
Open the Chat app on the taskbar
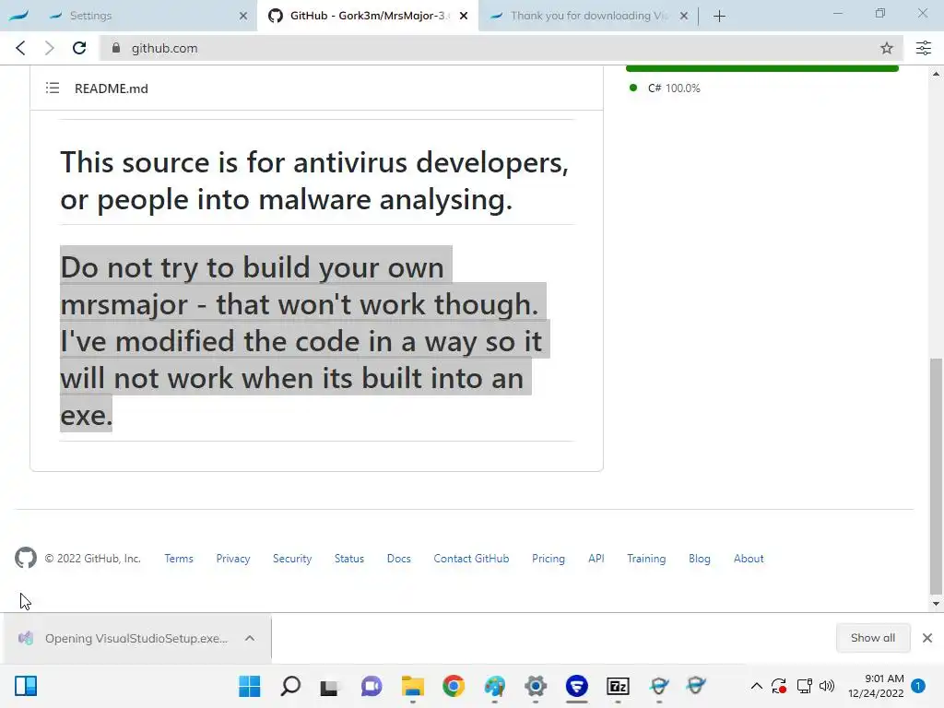pos(372,686)
